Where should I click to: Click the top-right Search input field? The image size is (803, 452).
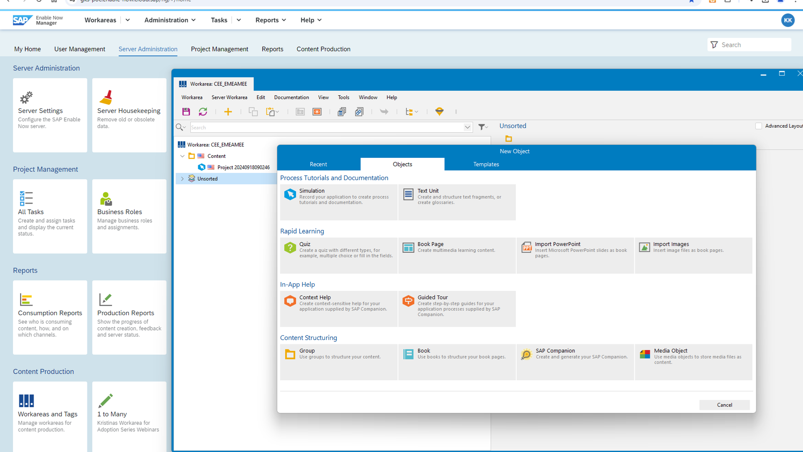pos(754,45)
